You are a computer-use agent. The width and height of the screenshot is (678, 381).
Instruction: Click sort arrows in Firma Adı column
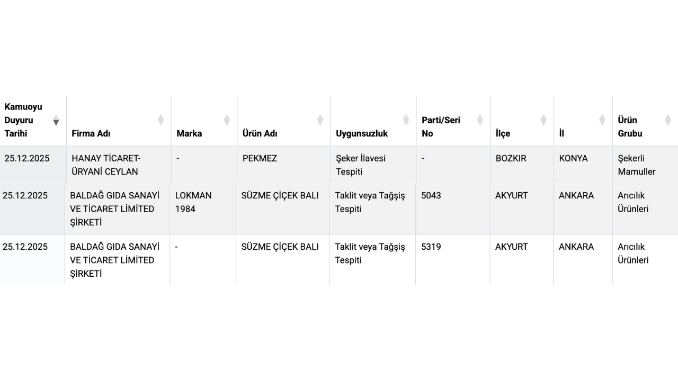[160, 120]
